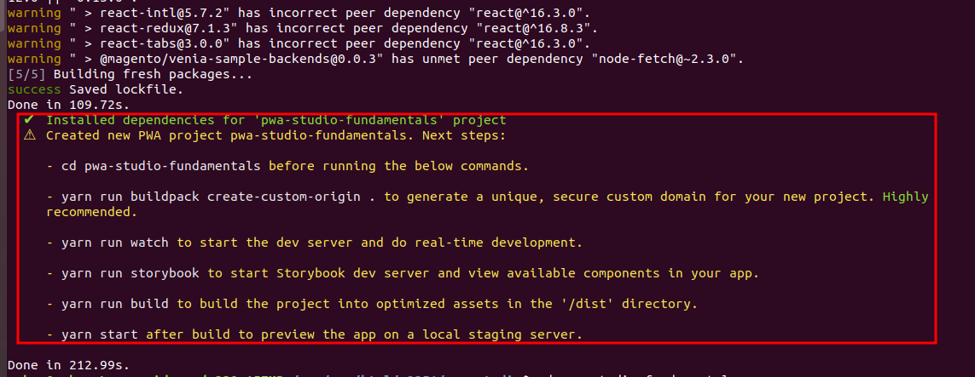This screenshot has height=377, width=975.
Task: Click the 'recommended.' word
Action: point(91,212)
